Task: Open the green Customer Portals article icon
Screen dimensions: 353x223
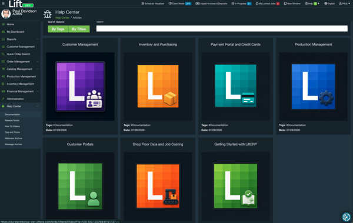Action: pyautogui.click(x=80, y=186)
